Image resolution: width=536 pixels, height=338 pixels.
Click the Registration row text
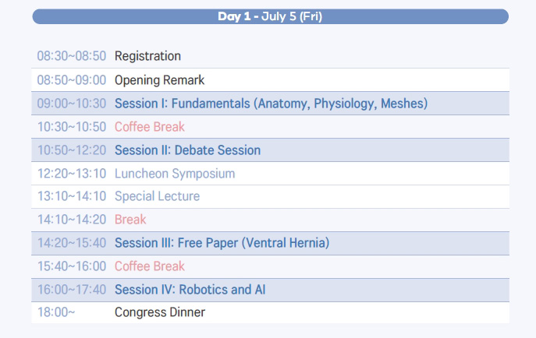click(x=147, y=56)
